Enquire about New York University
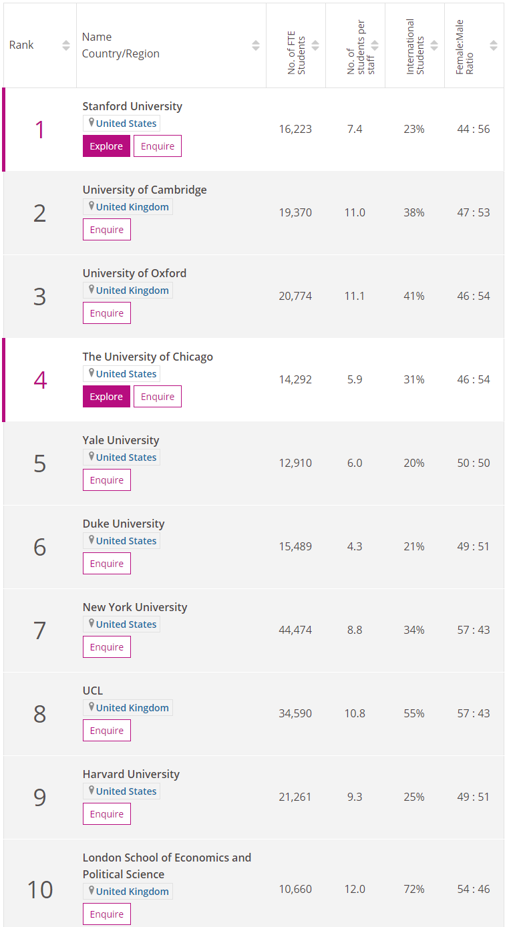The width and height of the screenshot is (509, 927). tap(107, 647)
